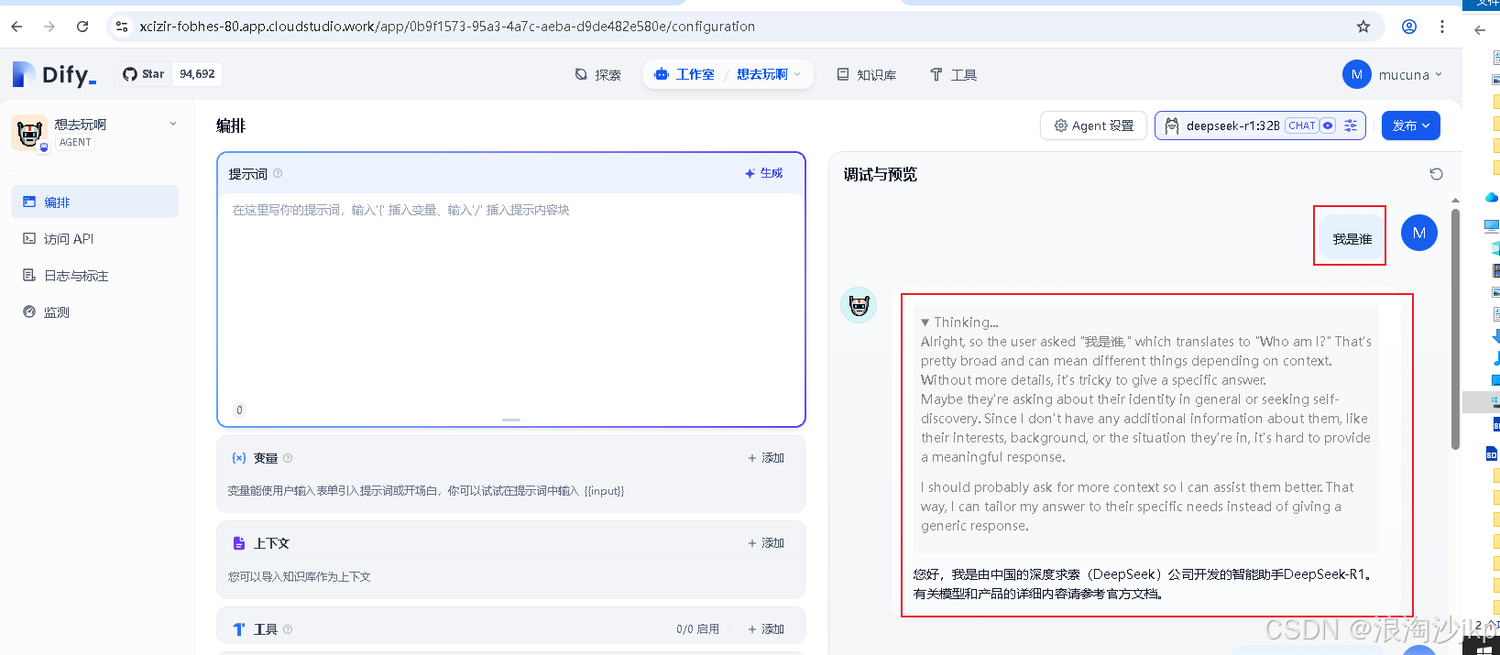Click the M user avatar in navbar
The image size is (1500, 655).
tap(1357, 74)
